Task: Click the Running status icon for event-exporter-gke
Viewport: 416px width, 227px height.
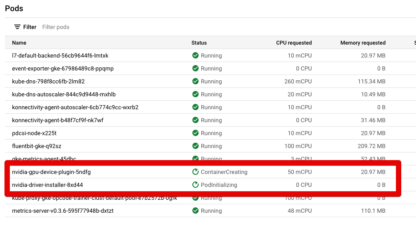Action: tap(195, 69)
